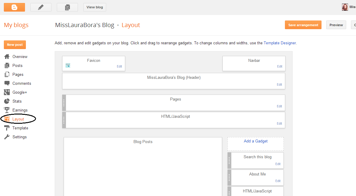Open the My blogs link

coord(16,25)
